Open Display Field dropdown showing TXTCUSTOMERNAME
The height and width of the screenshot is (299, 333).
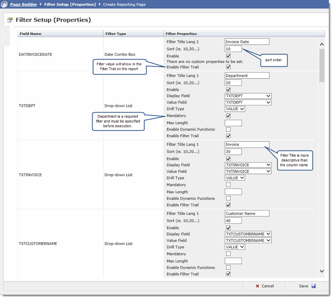click(x=248, y=234)
